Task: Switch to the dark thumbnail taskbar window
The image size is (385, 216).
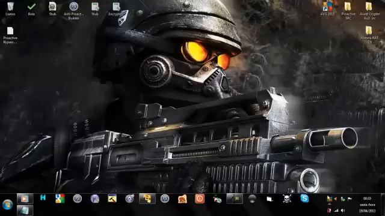Action: coord(235,199)
